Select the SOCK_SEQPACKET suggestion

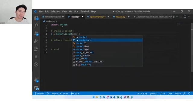tap(107, 52)
